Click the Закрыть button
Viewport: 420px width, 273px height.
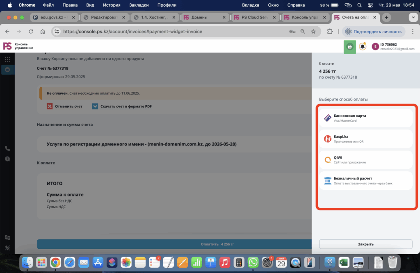[365, 244]
